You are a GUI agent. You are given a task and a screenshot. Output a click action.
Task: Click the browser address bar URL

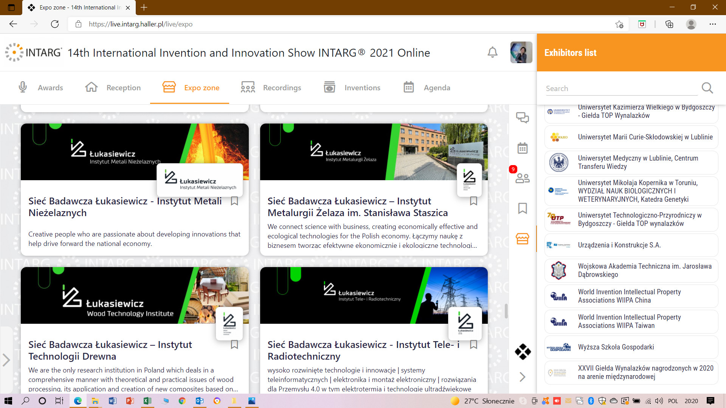tap(141, 24)
